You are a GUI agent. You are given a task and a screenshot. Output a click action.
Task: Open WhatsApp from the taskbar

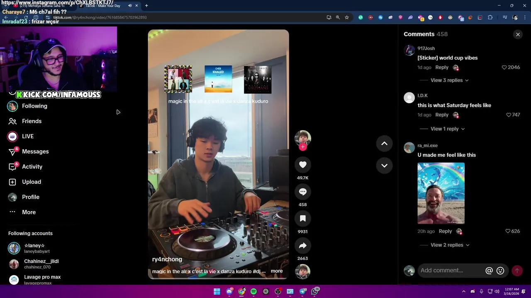315,292
